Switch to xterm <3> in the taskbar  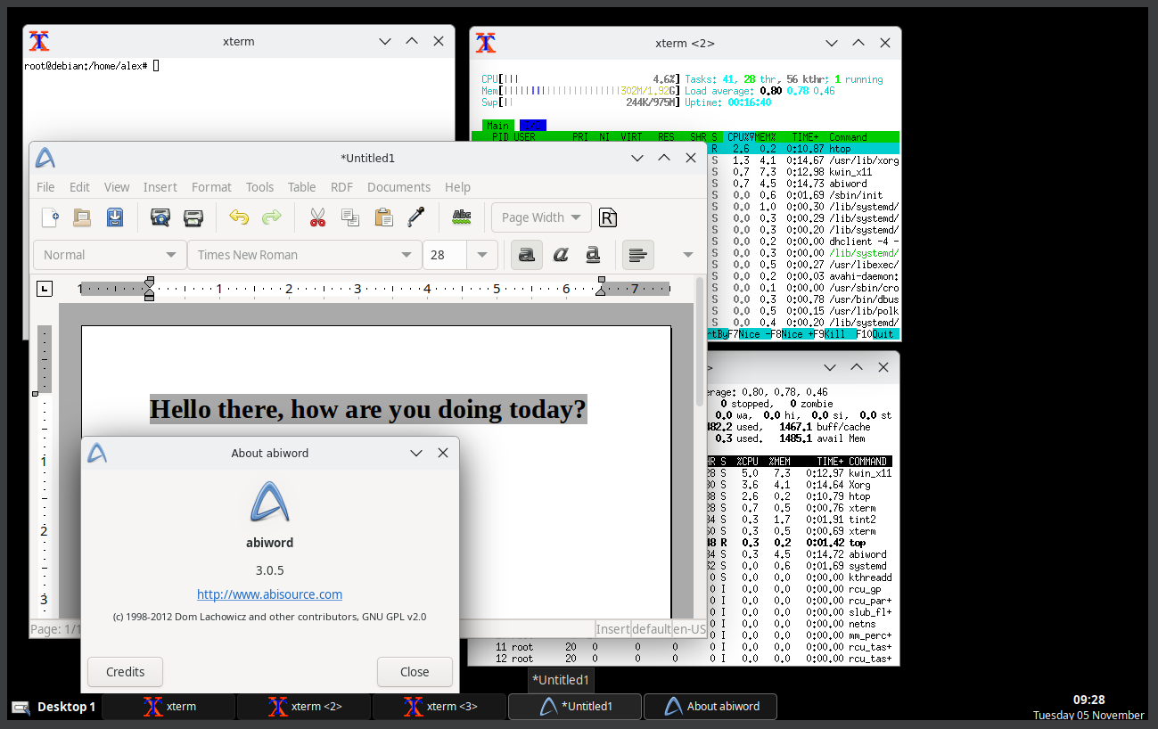pos(439,707)
